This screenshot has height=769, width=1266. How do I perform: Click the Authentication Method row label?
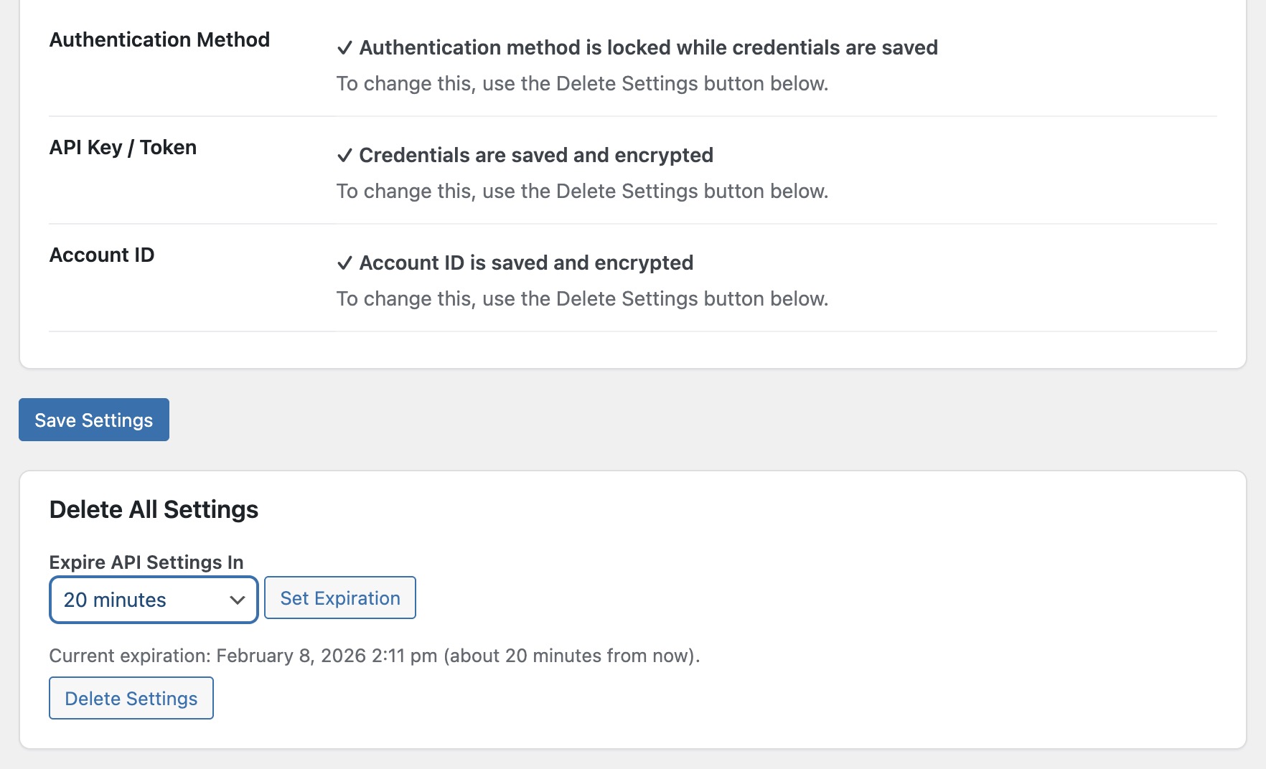click(159, 39)
